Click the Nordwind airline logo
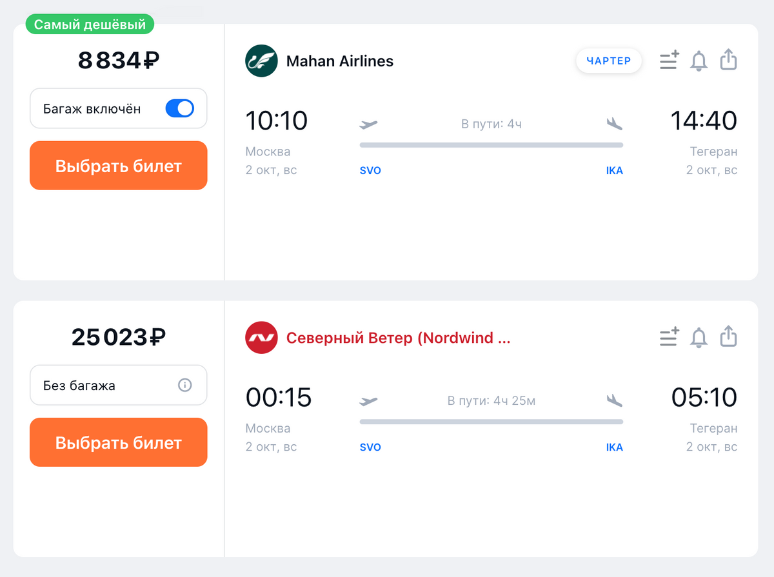 click(261, 338)
